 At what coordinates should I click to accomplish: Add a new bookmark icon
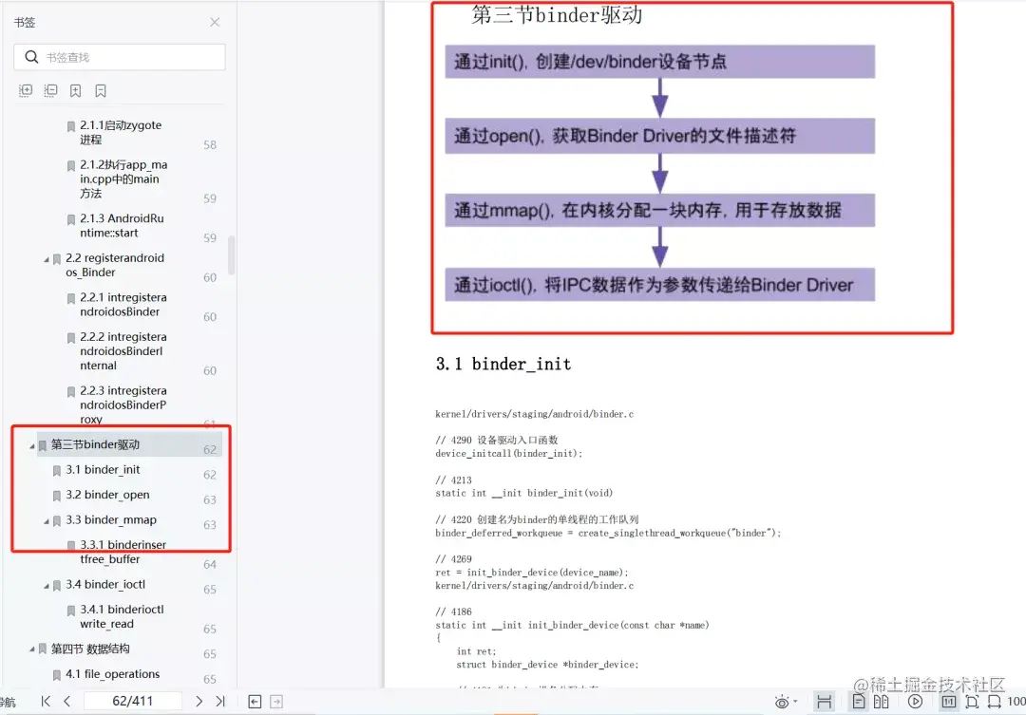pyautogui.click(x=76, y=90)
